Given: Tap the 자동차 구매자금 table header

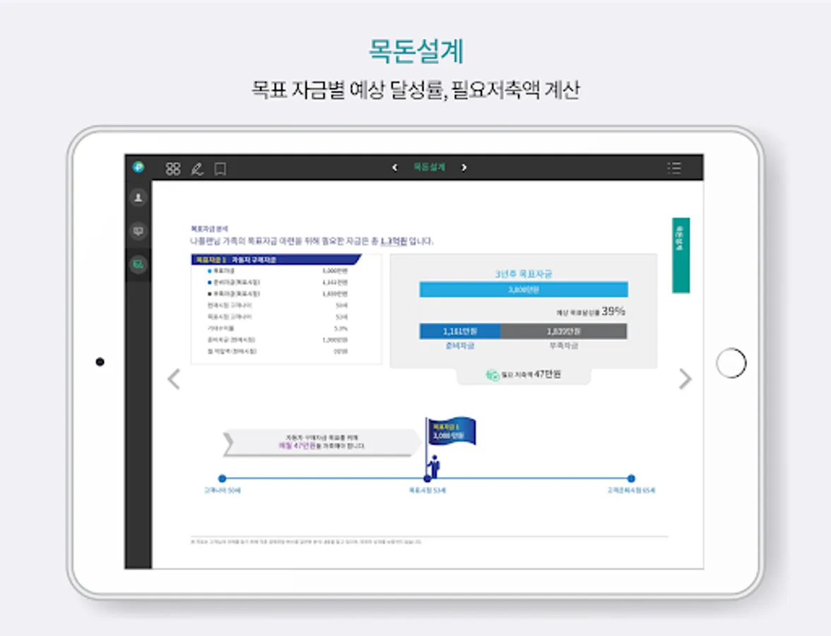Looking at the screenshot, I should point(276,259).
